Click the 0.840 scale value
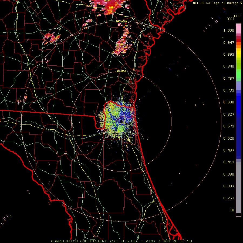Image resolution: width=243 pixels, height=243 pixels. [x=229, y=66]
